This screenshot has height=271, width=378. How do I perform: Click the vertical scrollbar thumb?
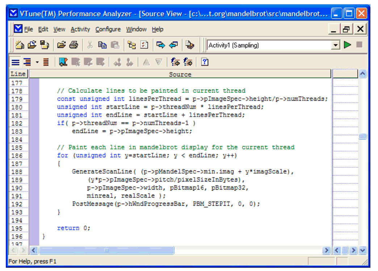point(362,137)
